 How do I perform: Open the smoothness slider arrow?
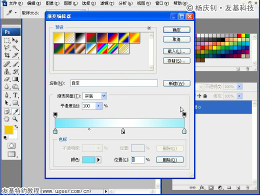pos(98,106)
